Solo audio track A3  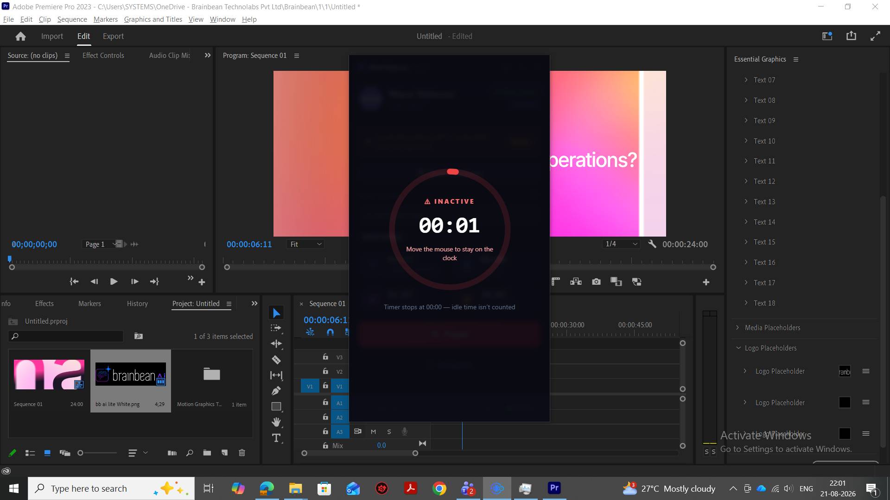(x=389, y=431)
